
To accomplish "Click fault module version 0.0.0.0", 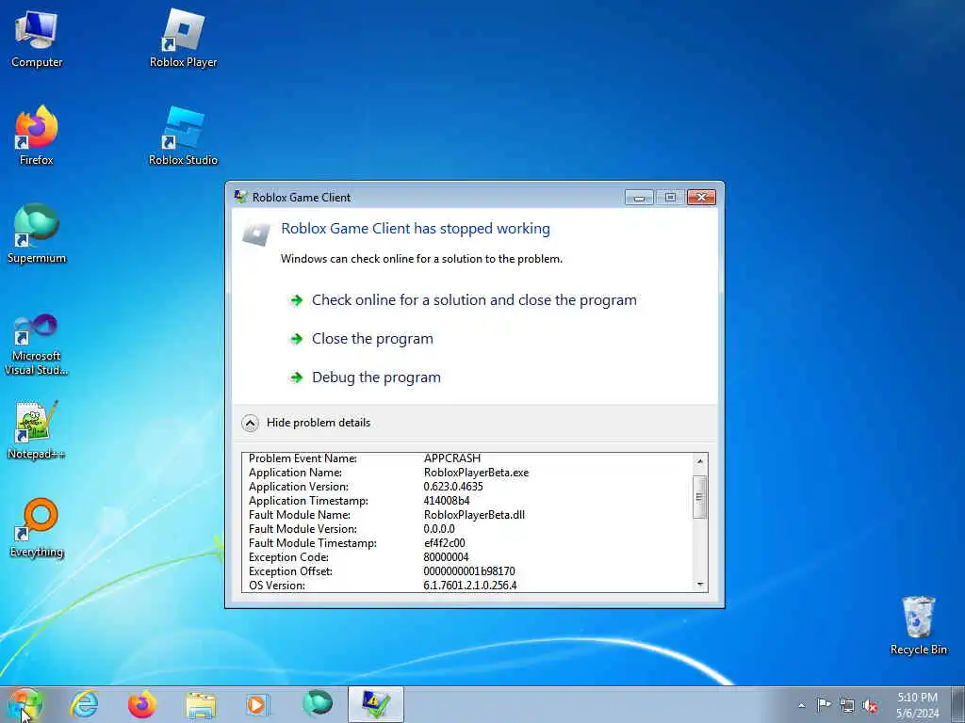I will [x=439, y=529].
